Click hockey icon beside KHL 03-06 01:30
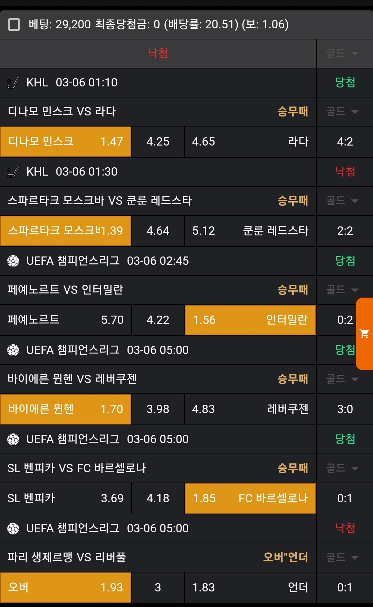Screen dimensions: 373x607 click(x=13, y=172)
